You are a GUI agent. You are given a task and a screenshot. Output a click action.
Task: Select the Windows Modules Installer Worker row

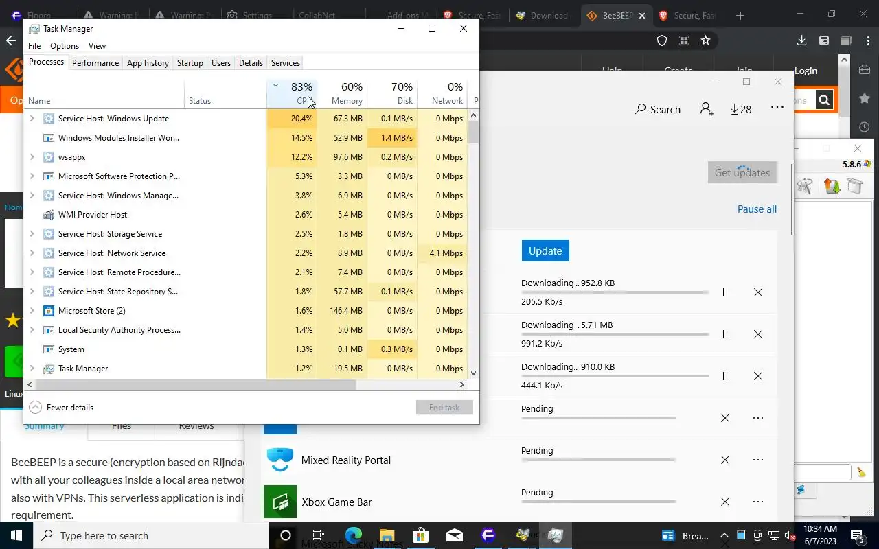[248, 138]
